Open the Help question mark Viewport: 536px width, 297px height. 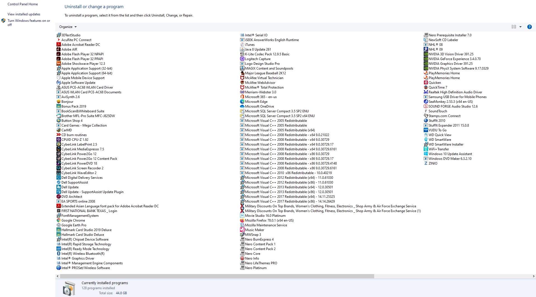tap(529, 27)
